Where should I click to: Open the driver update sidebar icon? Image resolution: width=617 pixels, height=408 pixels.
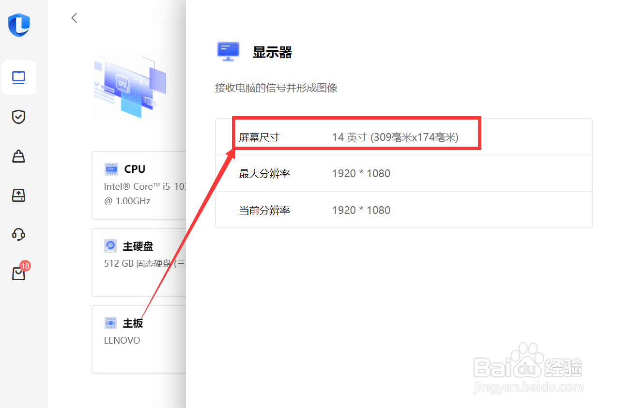coord(19,195)
